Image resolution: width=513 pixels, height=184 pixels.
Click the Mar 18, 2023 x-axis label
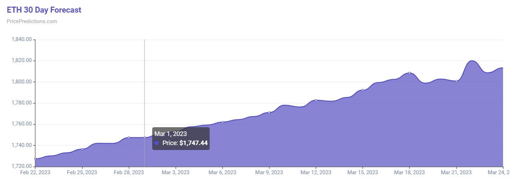click(x=409, y=172)
